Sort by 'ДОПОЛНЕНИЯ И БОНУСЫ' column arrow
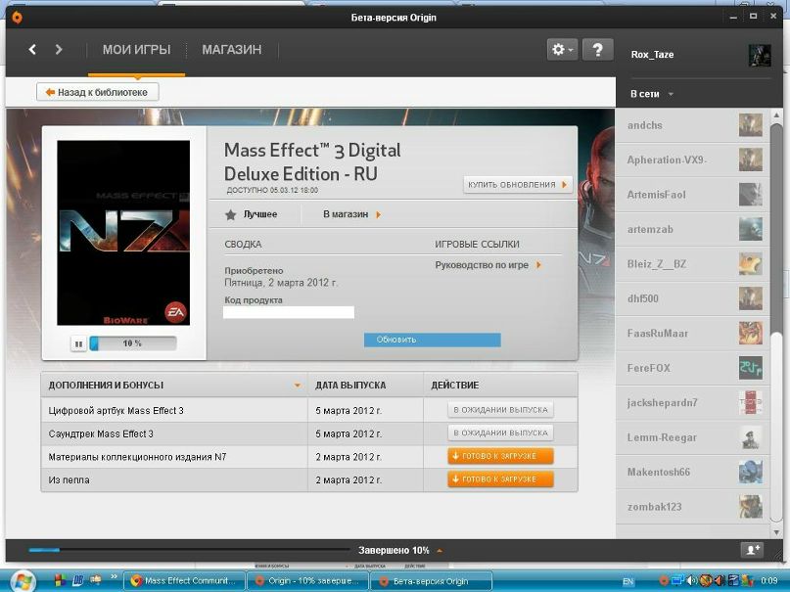 coord(298,386)
